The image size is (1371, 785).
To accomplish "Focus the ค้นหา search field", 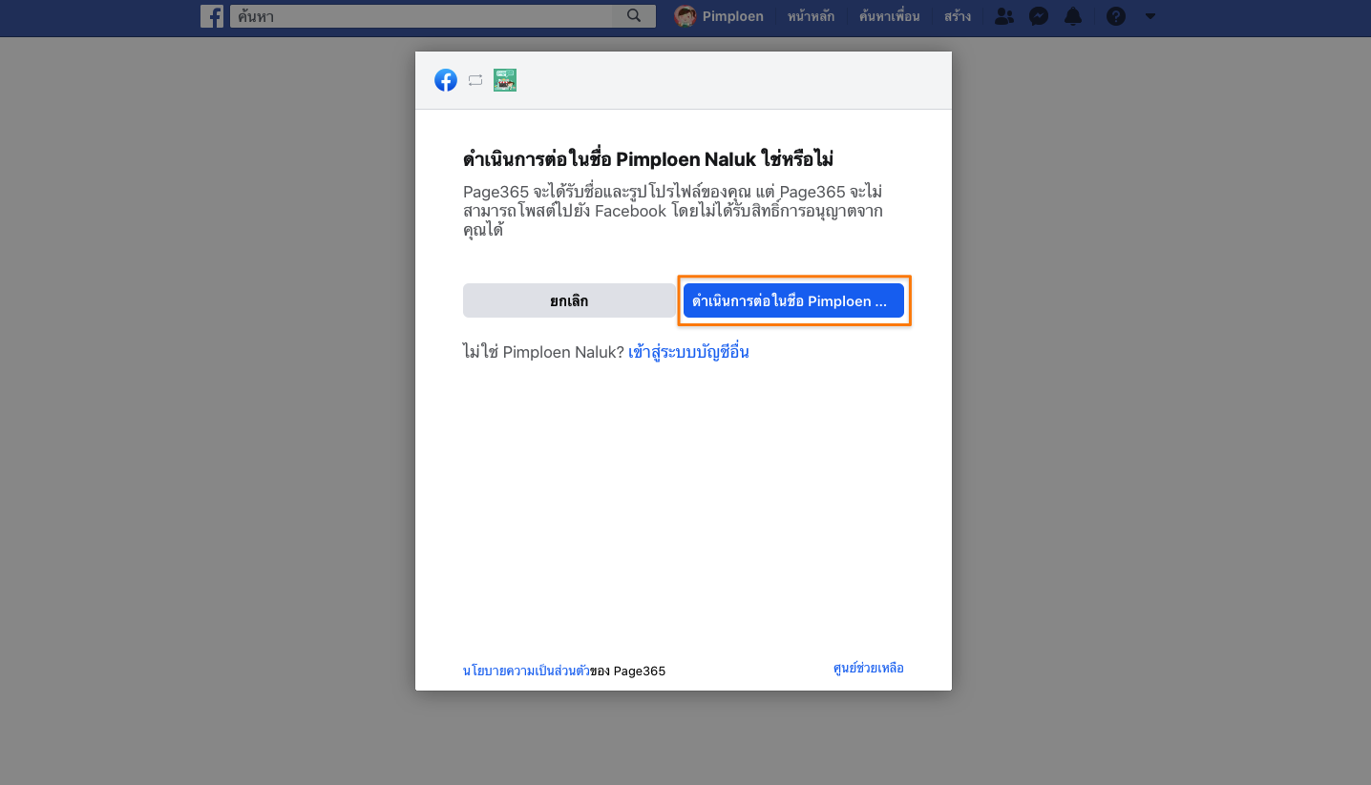I will [x=421, y=16].
